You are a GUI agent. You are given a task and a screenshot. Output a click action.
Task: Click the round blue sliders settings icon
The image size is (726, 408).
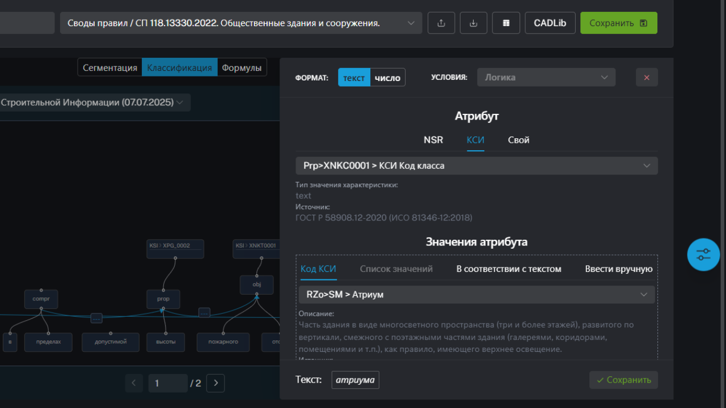703,254
